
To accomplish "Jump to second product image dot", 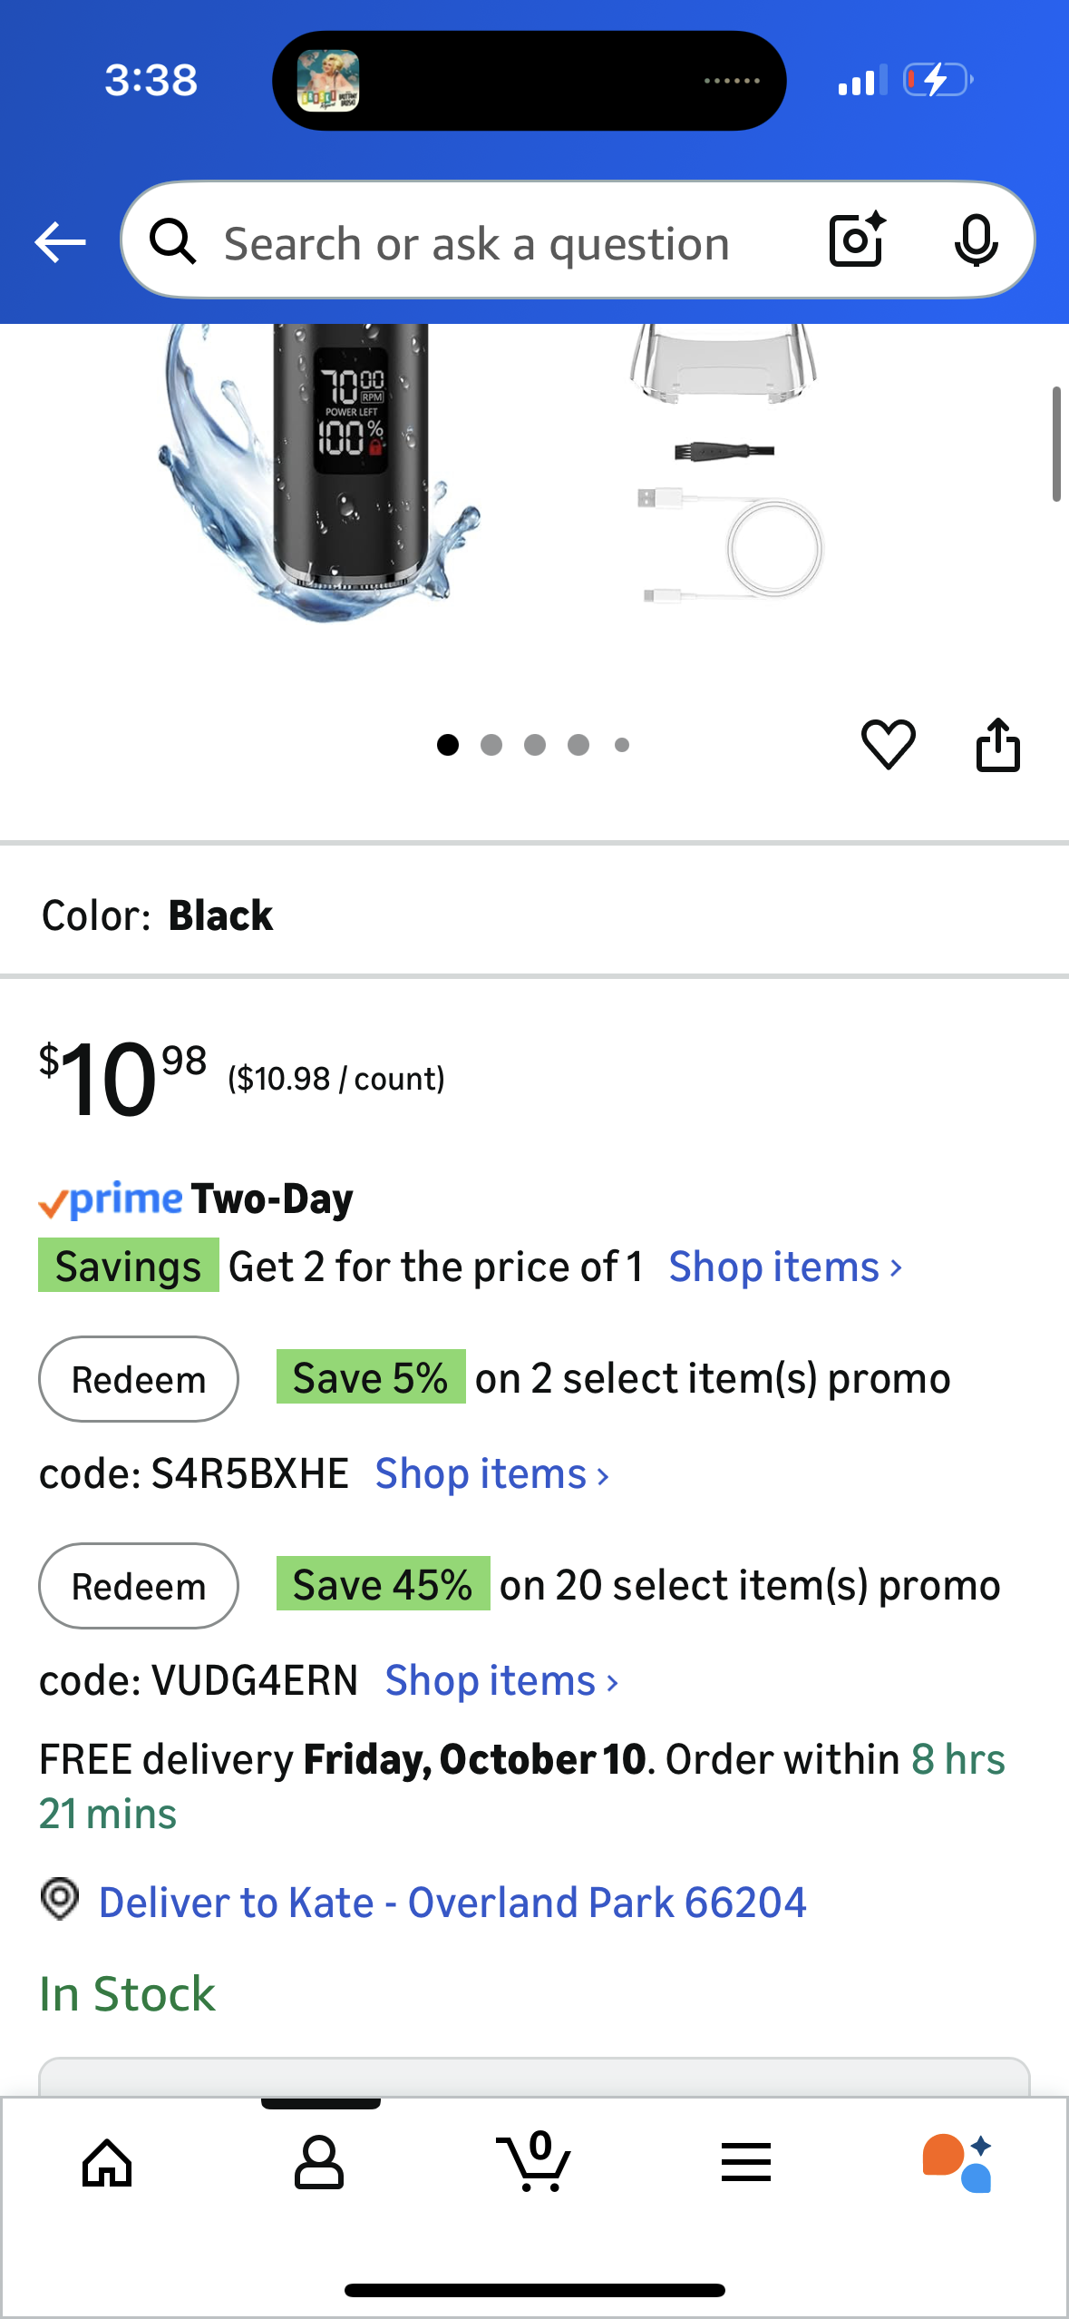I will 491,745.
